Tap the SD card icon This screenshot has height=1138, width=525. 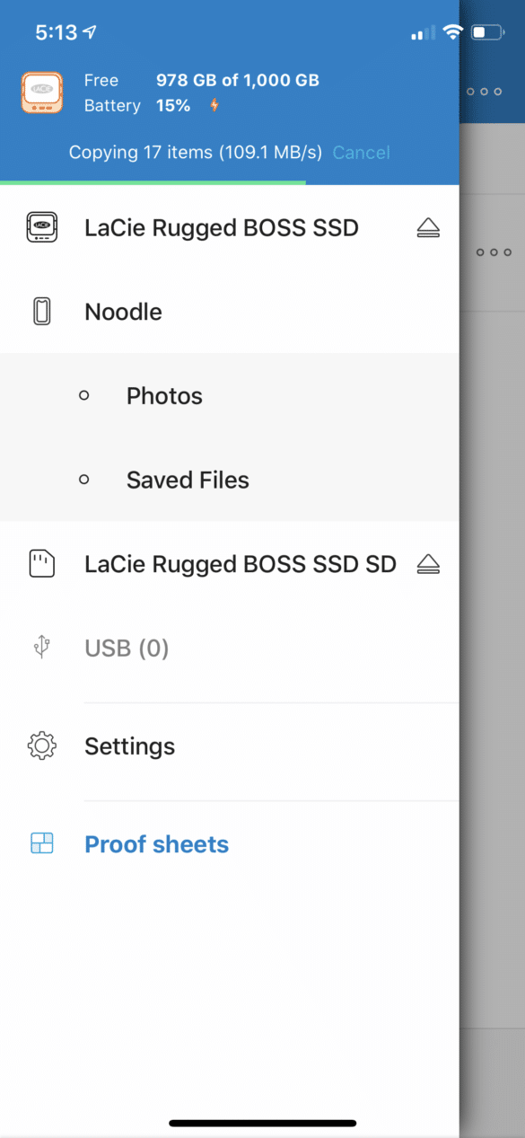click(x=42, y=564)
